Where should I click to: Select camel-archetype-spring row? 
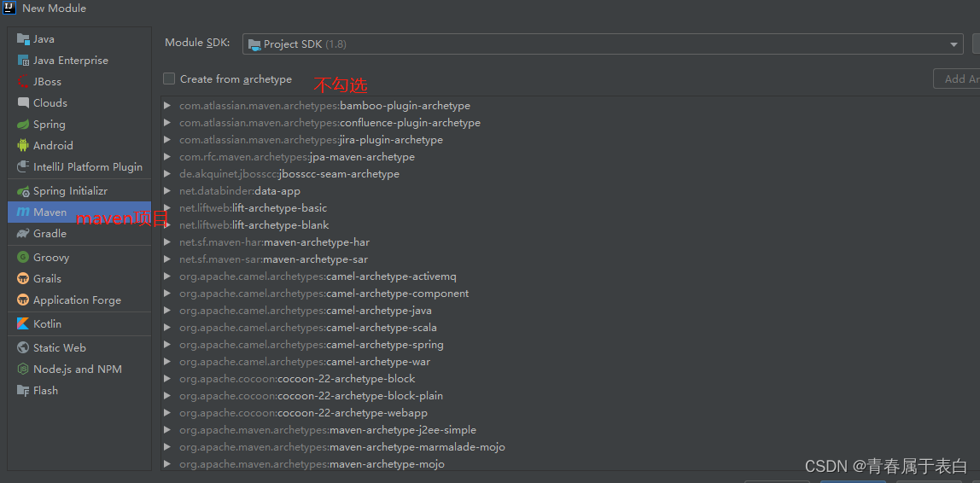pyautogui.click(x=570, y=344)
